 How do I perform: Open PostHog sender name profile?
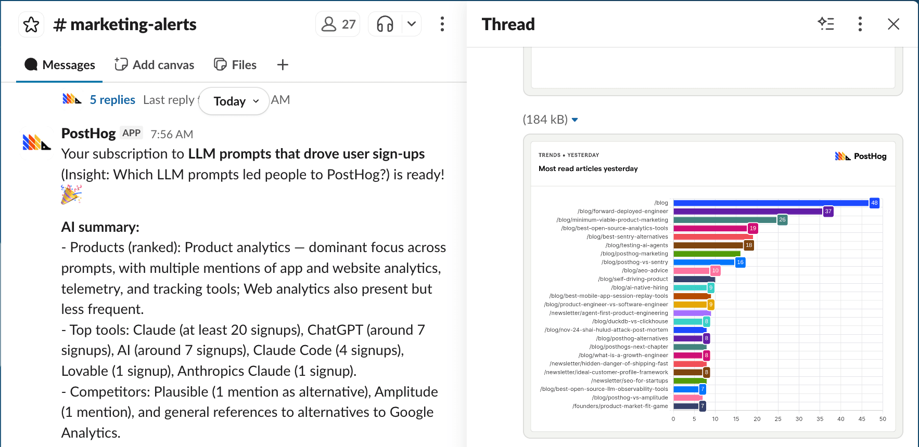point(88,134)
